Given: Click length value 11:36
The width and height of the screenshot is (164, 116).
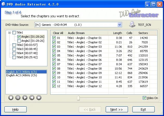Looking at the screenshot, I should [x=118, y=47].
